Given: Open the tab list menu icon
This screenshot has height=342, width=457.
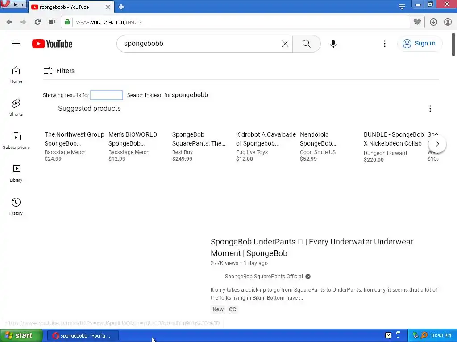Looking at the screenshot, I should [402, 6].
